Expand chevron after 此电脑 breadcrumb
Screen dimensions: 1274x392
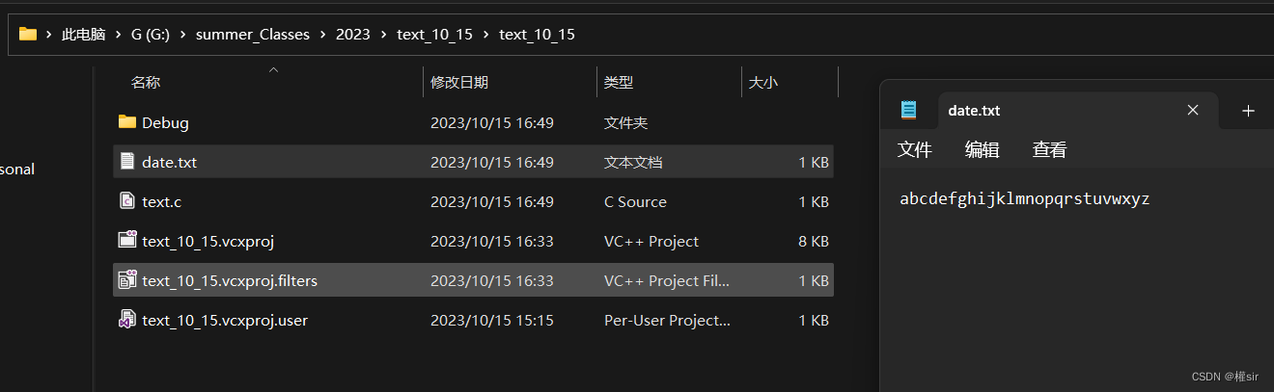(118, 34)
